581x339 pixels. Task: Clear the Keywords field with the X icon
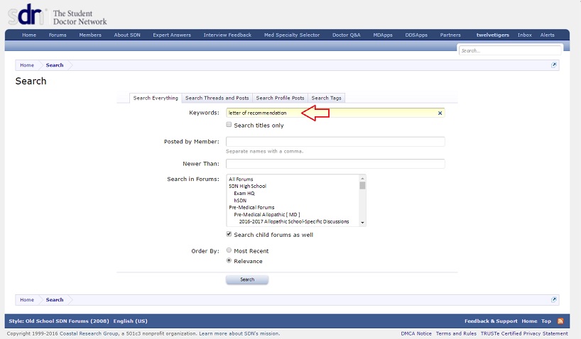coord(440,113)
